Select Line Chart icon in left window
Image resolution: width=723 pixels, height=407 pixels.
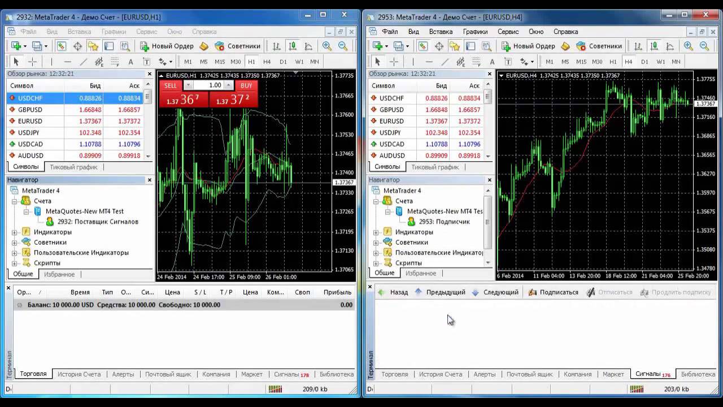tap(308, 46)
